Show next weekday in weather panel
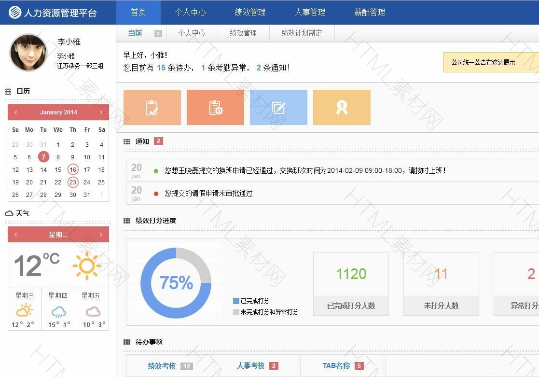Screen dimensions: 539x377 tap(101, 235)
